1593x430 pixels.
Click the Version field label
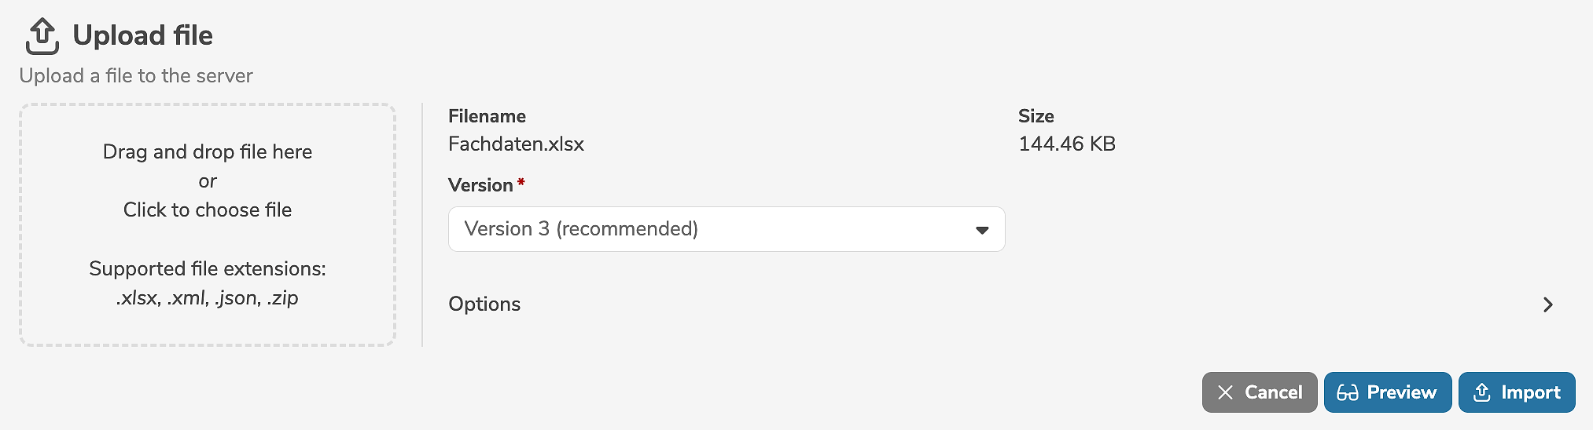point(480,185)
